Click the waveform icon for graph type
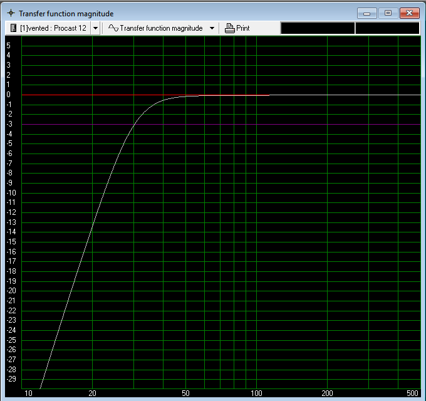Viewport: 426px width, 401px height. coord(113,28)
